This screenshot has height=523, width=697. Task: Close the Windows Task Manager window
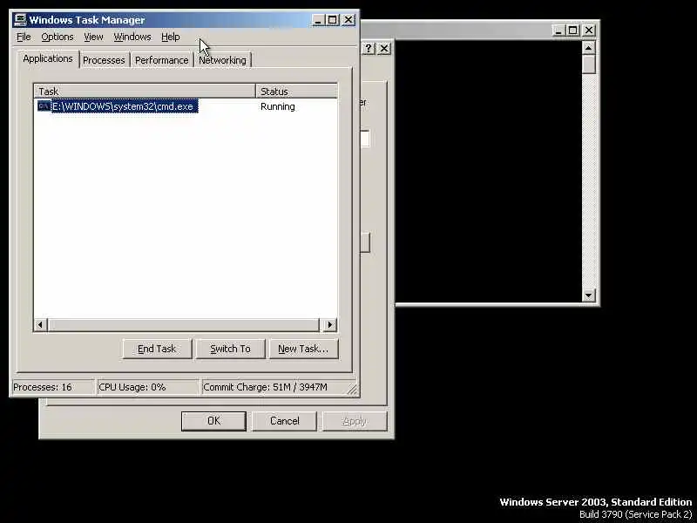click(x=348, y=20)
